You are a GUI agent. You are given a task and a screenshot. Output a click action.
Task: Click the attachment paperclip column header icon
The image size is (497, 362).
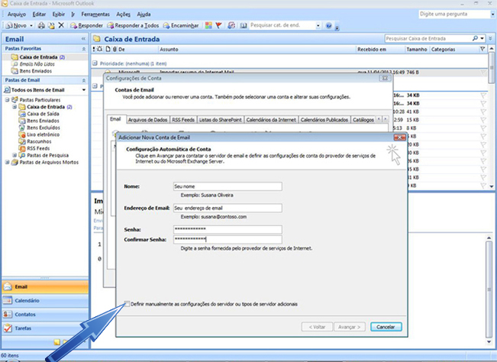tap(115, 49)
